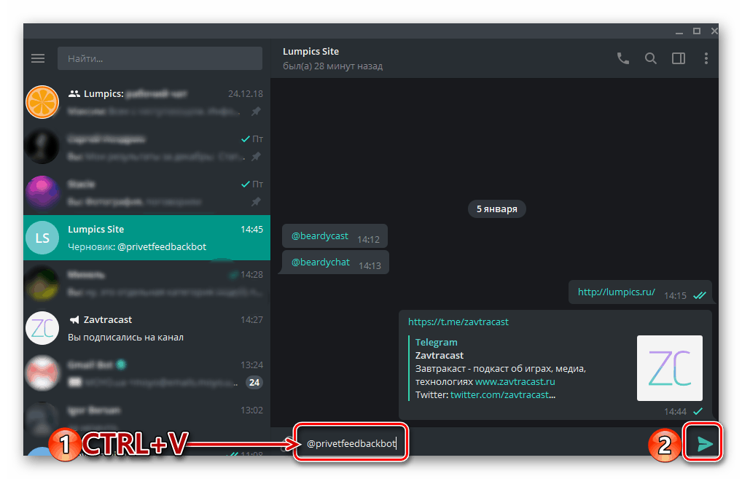Click the был(а) 28 минут назад status
Screen dimensions: 742x479
pyautogui.click(x=332, y=66)
